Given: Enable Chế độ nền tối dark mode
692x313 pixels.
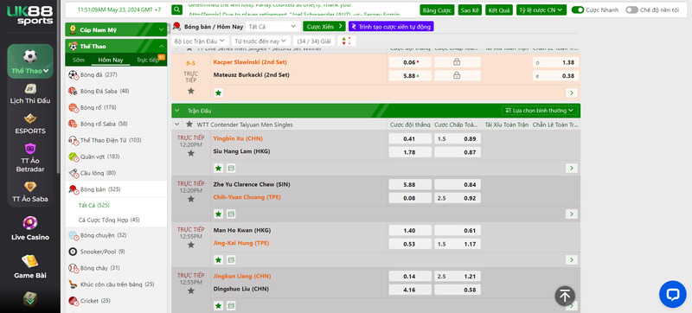Looking at the screenshot, I should pos(632,10).
